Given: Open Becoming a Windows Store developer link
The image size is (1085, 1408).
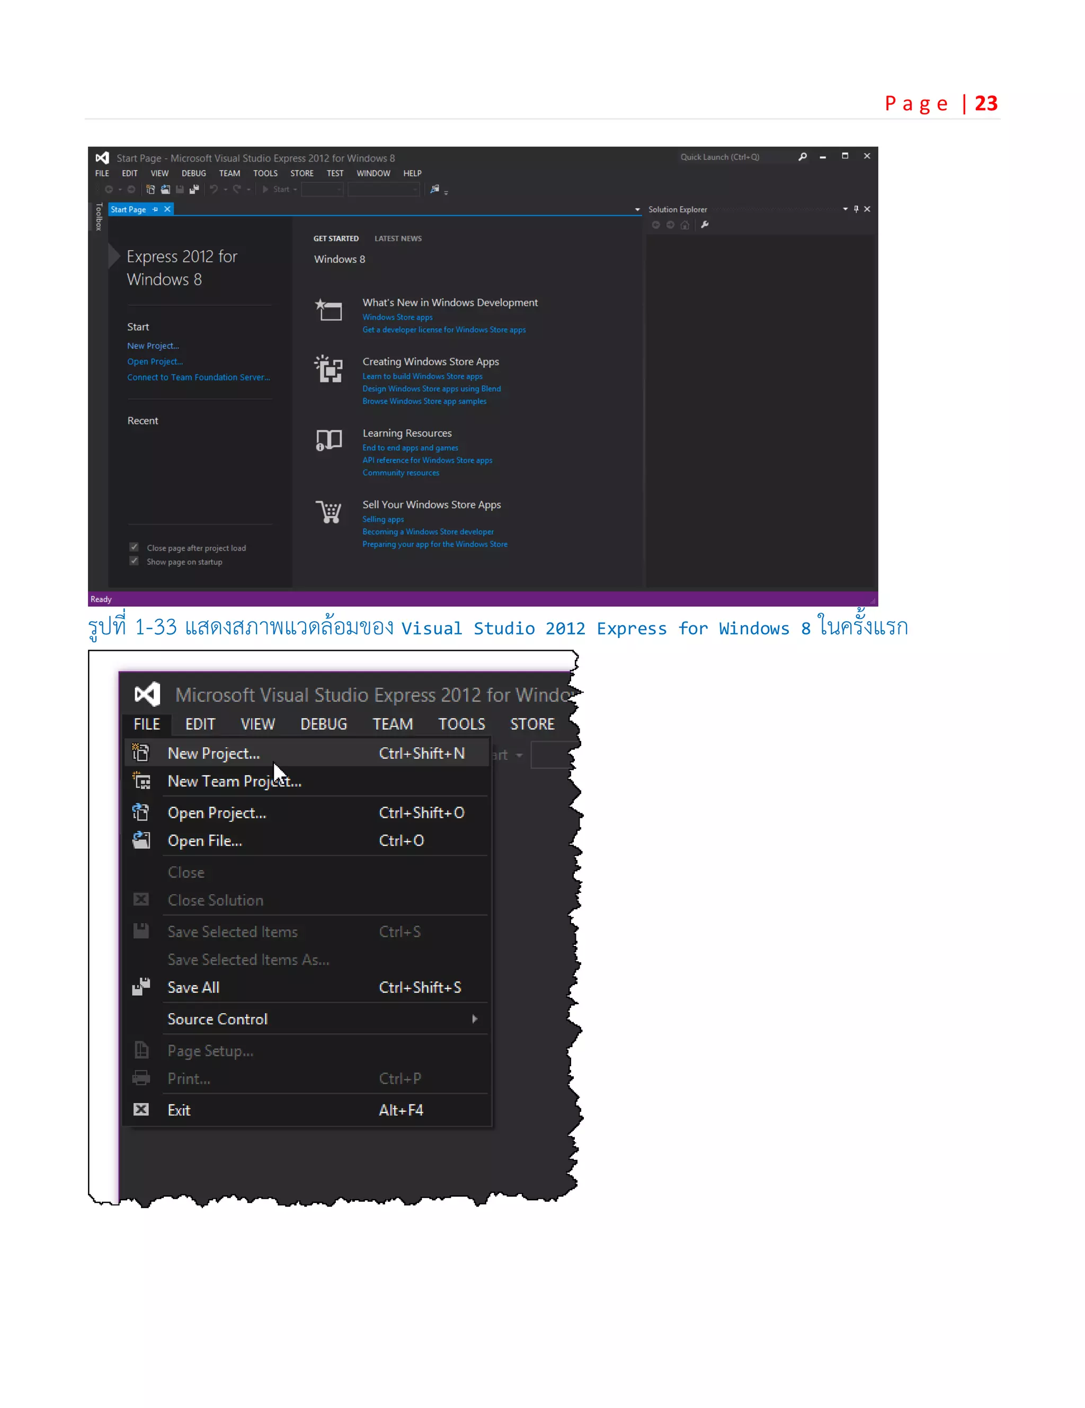Looking at the screenshot, I should (428, 532).
